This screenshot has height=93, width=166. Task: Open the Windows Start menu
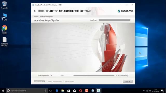pos(3,91)
